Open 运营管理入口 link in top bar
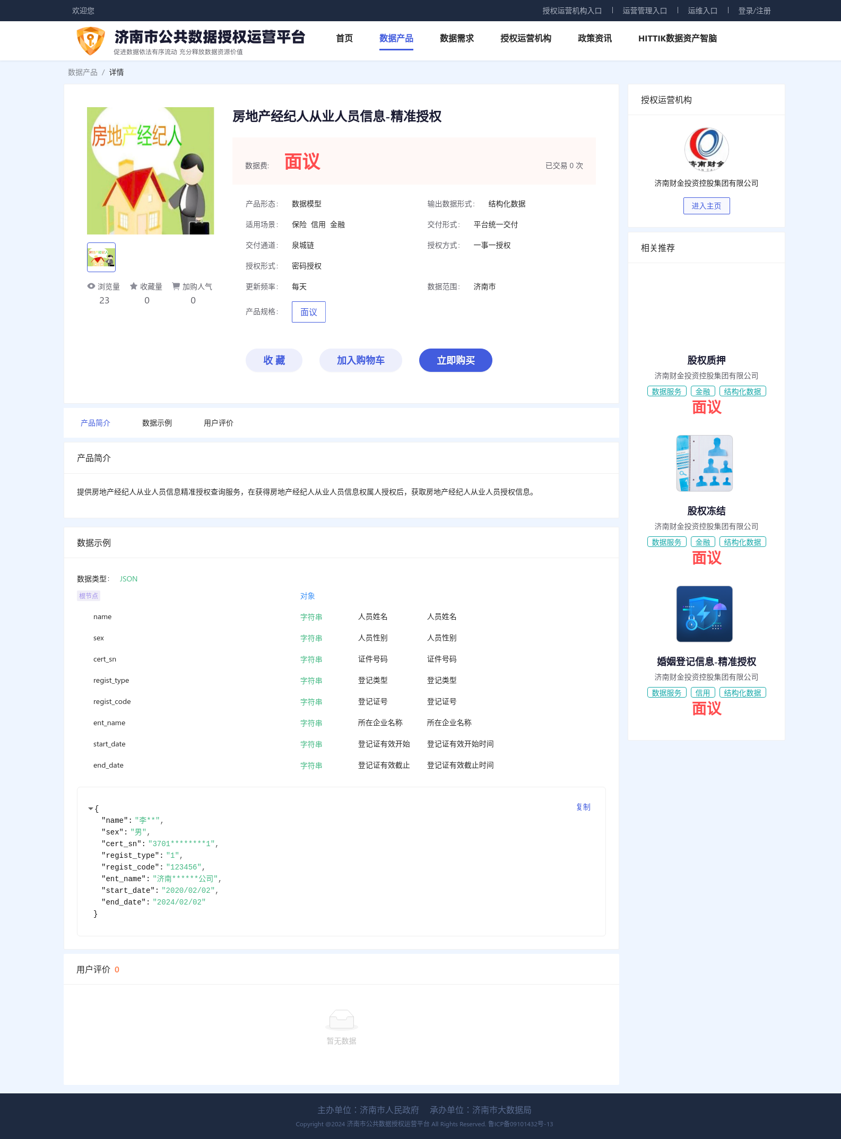 (x=645, y=11)
